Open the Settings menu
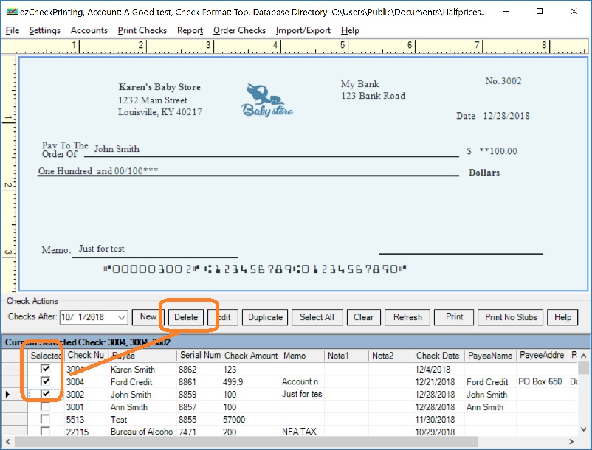This screenshot has width=592, height=450. (x=45, y=30)
